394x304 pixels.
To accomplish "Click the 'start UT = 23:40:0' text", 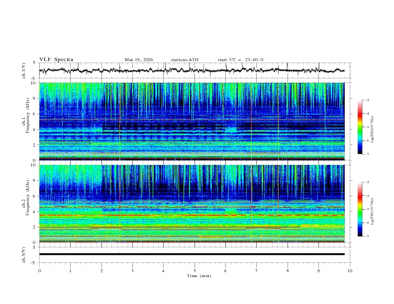I will tap(240, 60).
